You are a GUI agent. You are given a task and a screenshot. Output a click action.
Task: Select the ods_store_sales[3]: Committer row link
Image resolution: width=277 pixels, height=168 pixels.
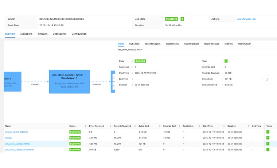pyautogui.click(x=19, y=150)
